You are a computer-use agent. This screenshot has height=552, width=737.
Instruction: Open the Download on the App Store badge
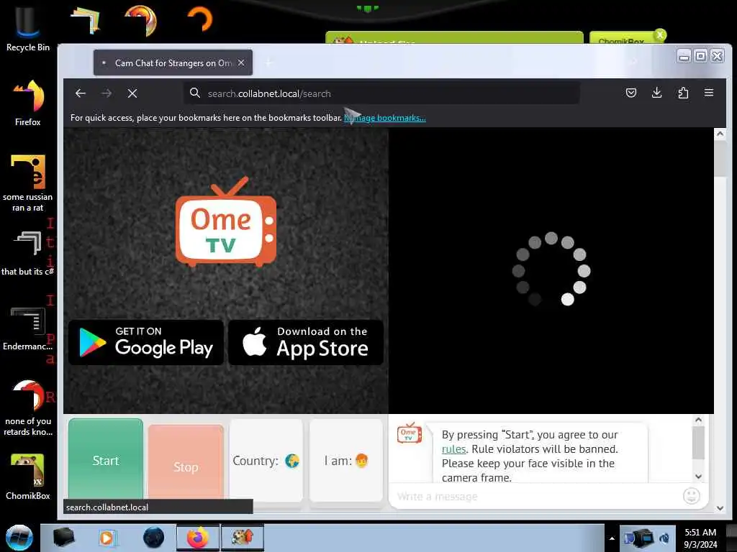(x=305, y=343)
